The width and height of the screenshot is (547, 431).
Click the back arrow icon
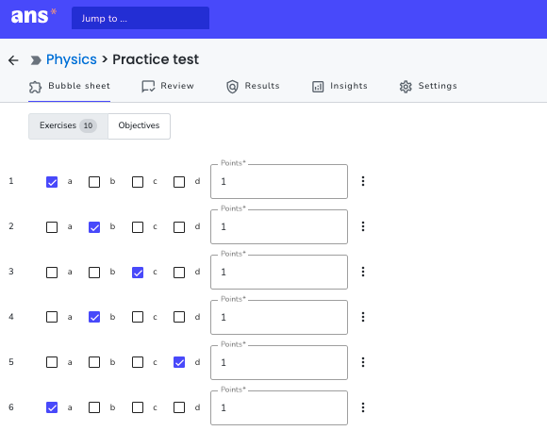pos(13,60)
